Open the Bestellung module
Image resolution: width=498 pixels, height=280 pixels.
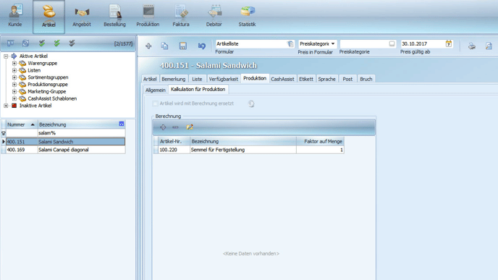(114, 16)
